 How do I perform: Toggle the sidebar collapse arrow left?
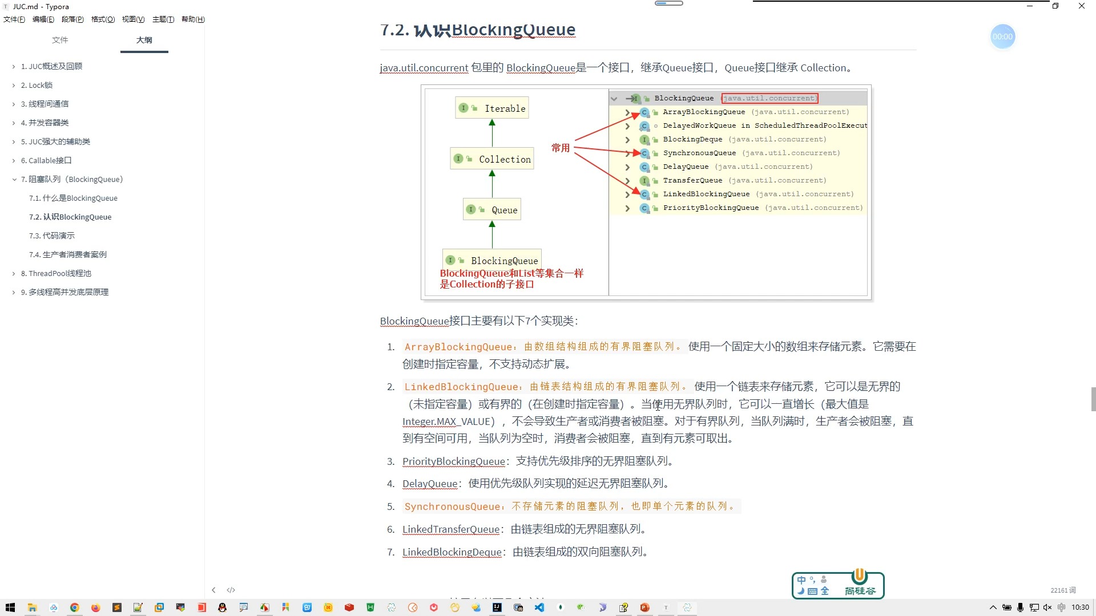[214, 590]
